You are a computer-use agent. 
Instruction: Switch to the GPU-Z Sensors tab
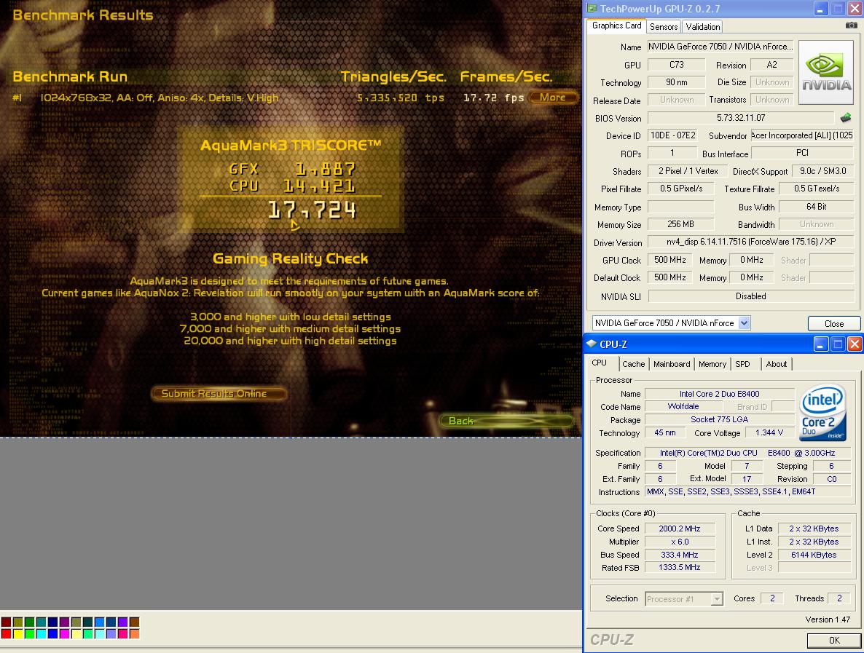pyautogui.click(x=664, y=26)
